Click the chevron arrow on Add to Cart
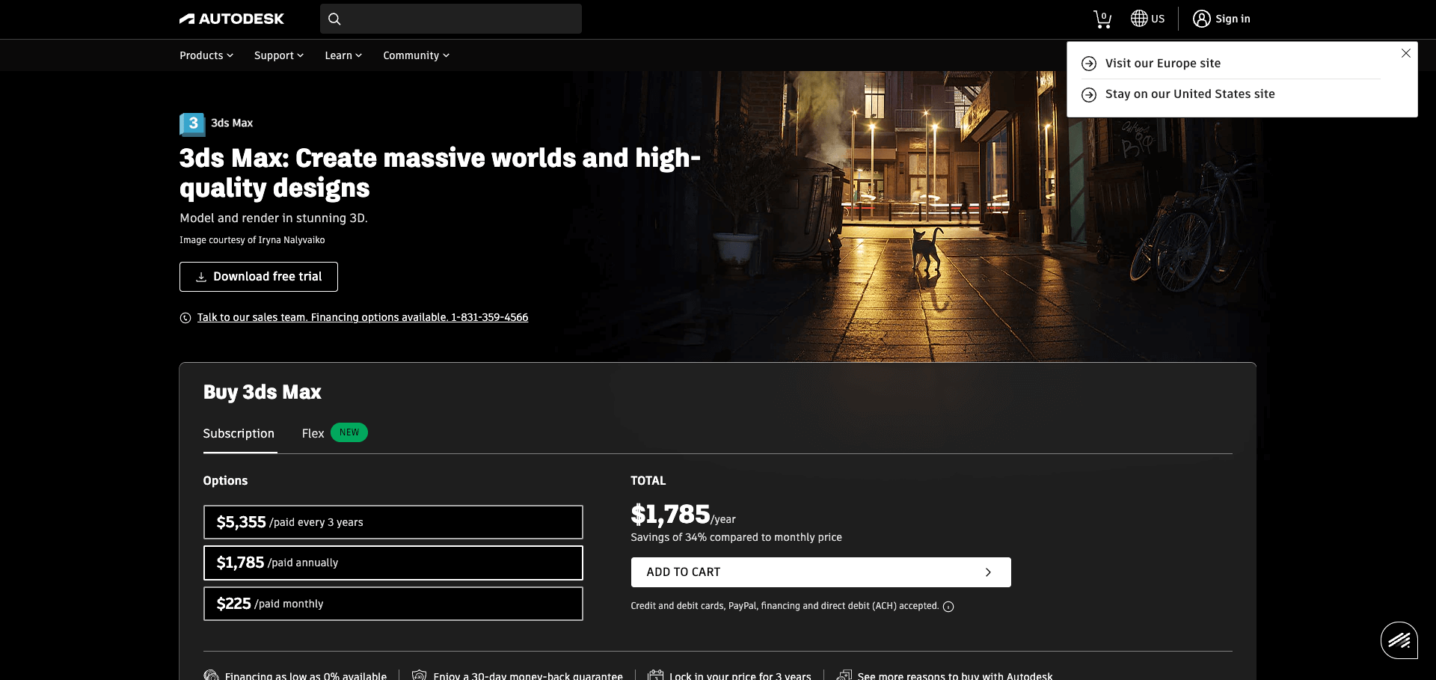Image resolution: width=1436 pixels, height=680 pixels. pyautogui.click(x=988, y=572)
